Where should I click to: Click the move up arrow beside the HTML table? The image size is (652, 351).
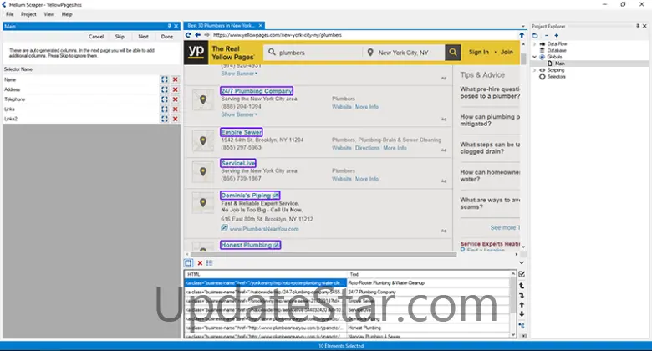[522, 305]
